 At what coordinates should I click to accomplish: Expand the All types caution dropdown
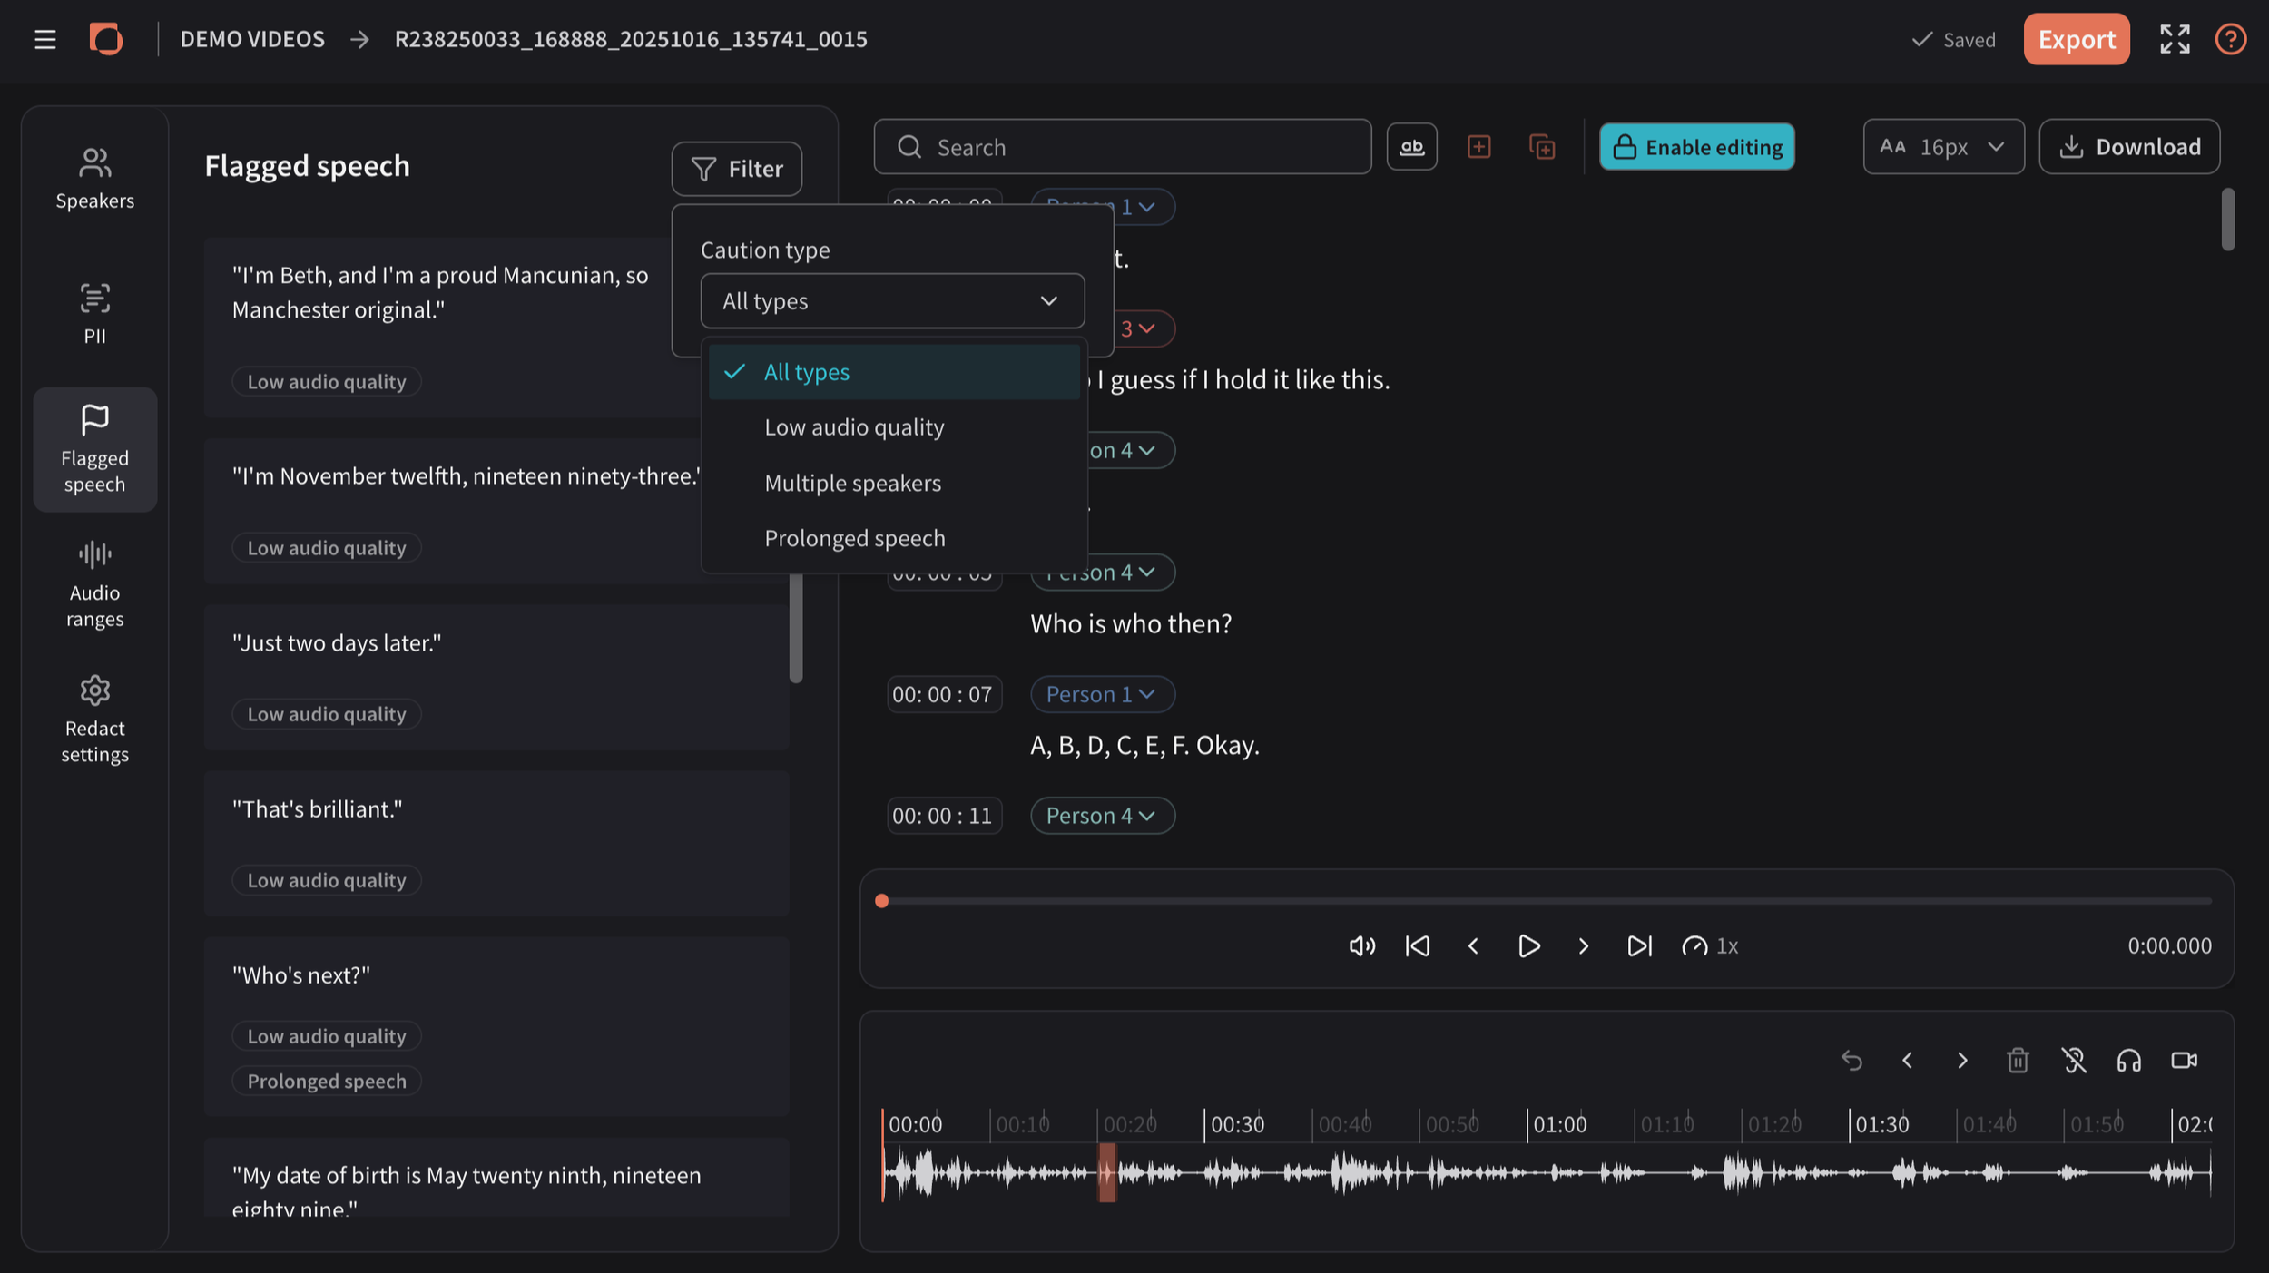(x=892, y=301)
